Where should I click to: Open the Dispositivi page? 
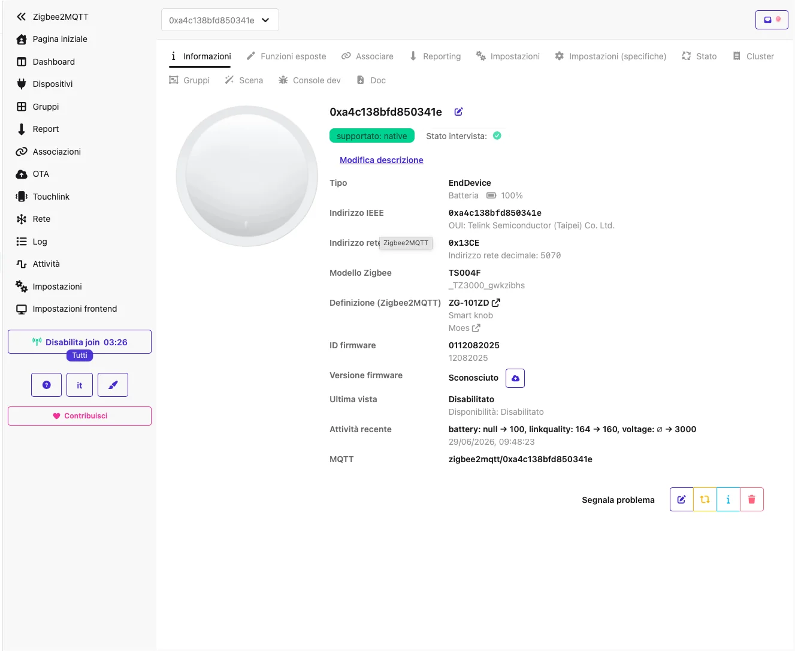[x=44, y=84]
